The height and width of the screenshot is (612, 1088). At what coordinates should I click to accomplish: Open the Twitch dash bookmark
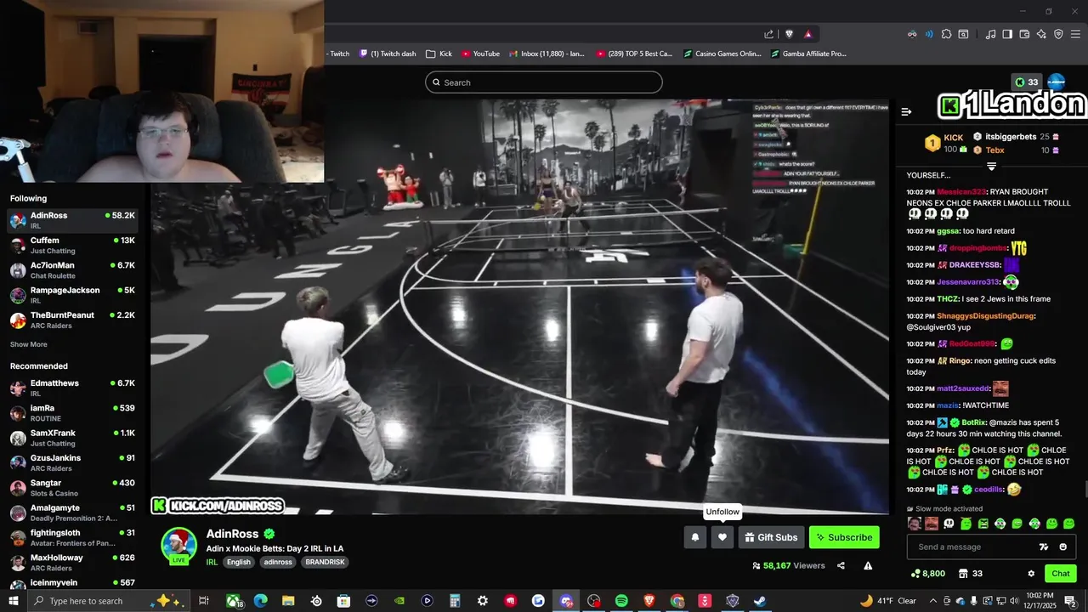(388, 54)
